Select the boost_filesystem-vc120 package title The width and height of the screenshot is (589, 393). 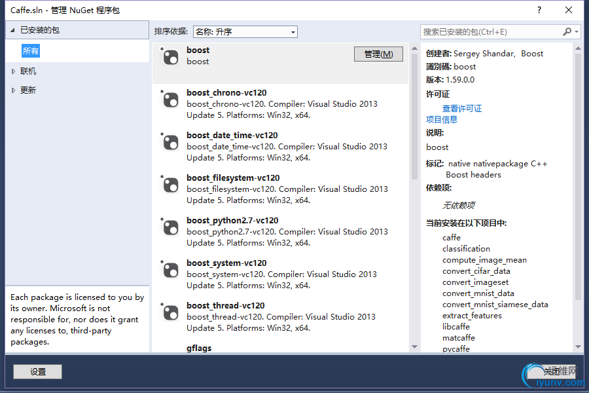pos(233,178)
